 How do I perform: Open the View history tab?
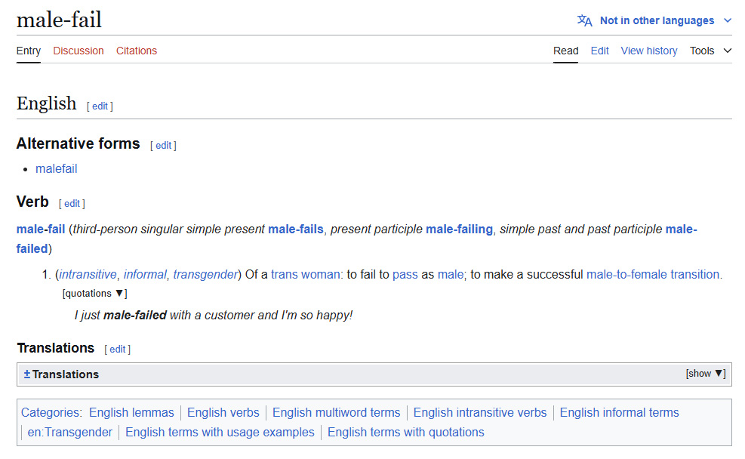(x=649, y=51)
